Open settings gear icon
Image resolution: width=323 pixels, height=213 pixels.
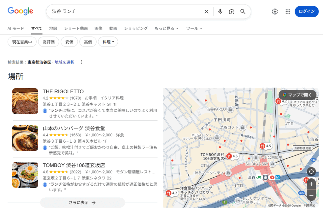tap(275, 12)
